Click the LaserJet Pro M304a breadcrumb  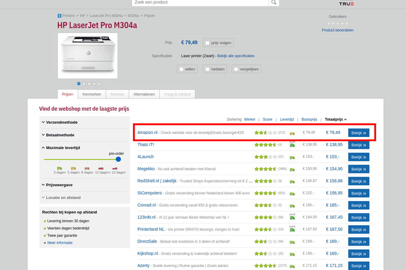(106, 16)
